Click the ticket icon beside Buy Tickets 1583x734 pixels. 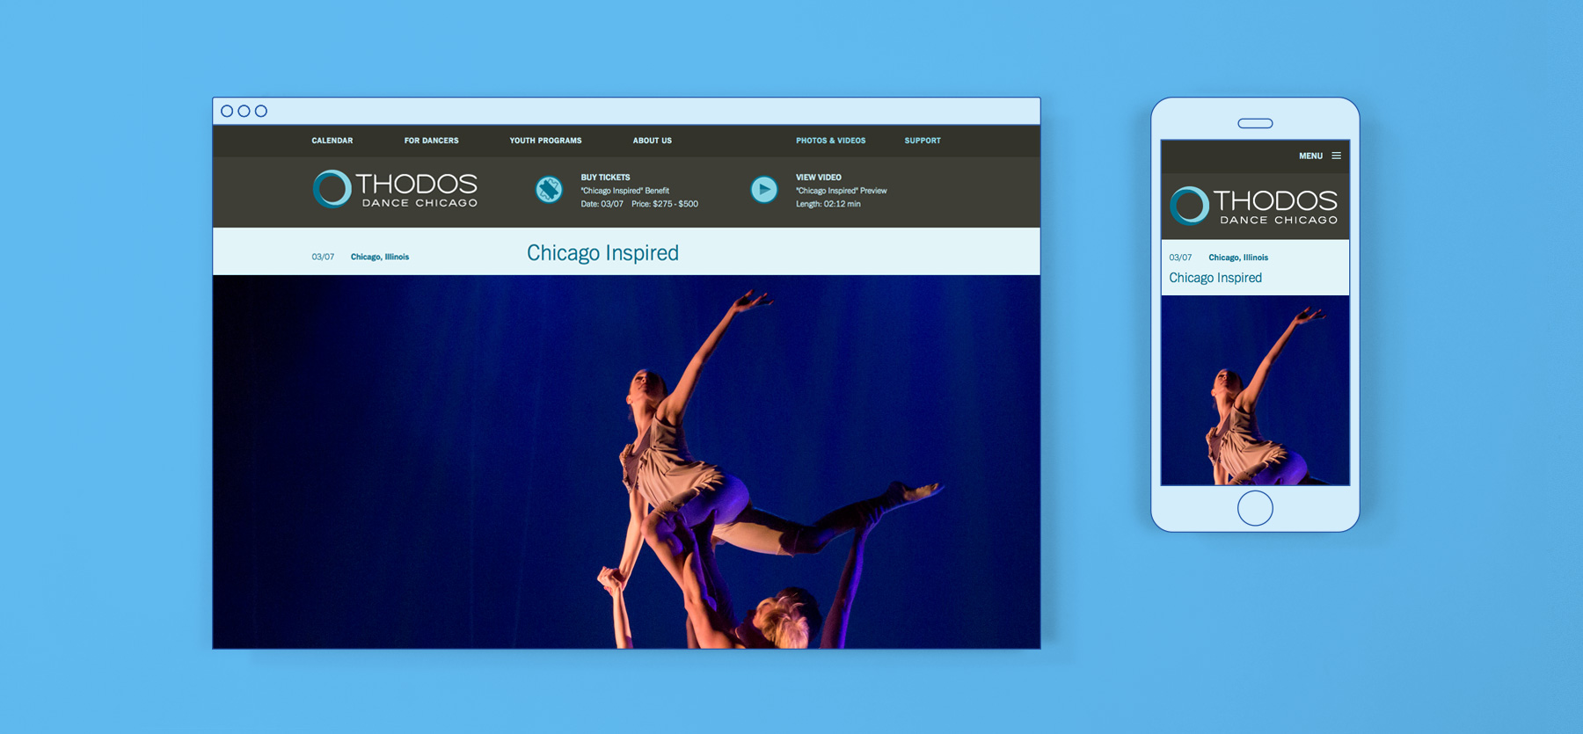pyautogui.click(x=549, y=190)
